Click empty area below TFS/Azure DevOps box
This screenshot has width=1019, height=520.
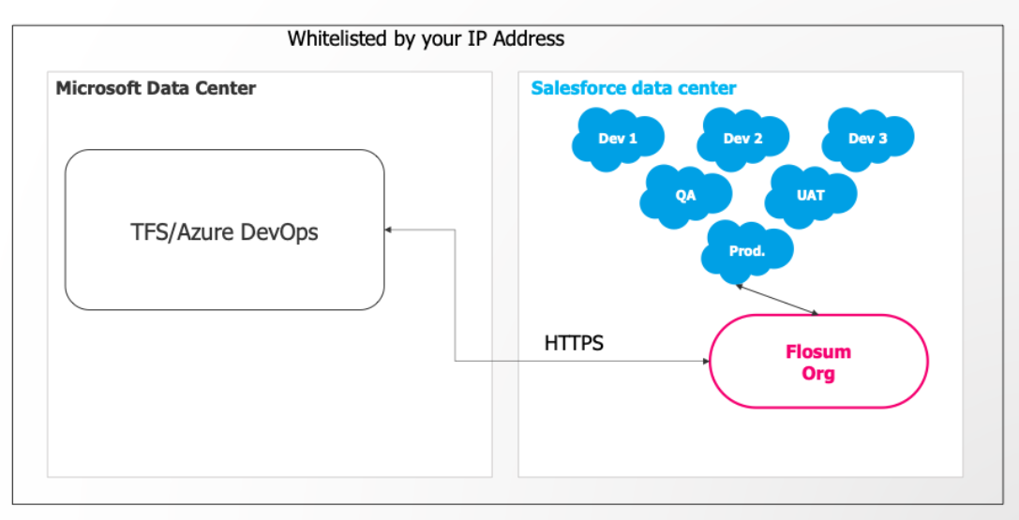pyautogui.click(x=224, y=394)
